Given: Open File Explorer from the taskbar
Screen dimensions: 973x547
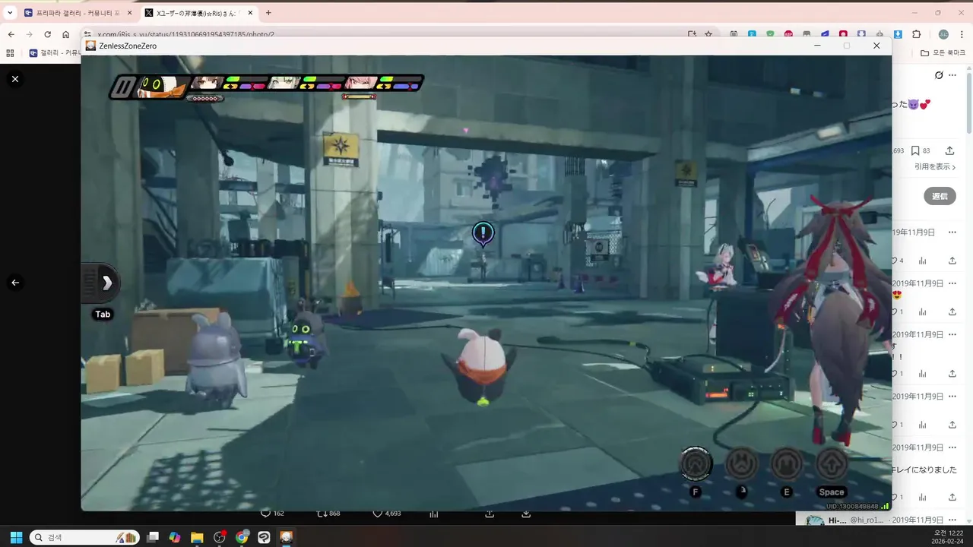Looking at the screenshot, I should click(x=197, y=537).
